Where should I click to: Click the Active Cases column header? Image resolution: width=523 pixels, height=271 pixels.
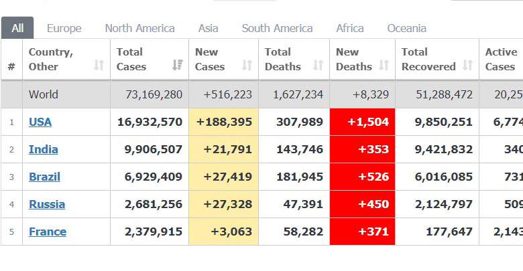tap(501, 59)
